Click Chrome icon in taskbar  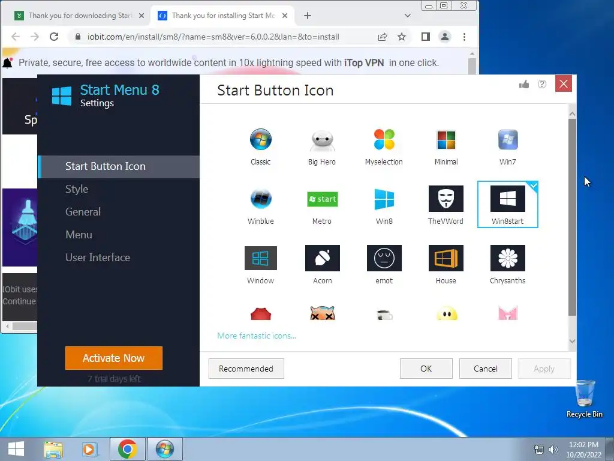pyautogui.click(x=127, y=449)
